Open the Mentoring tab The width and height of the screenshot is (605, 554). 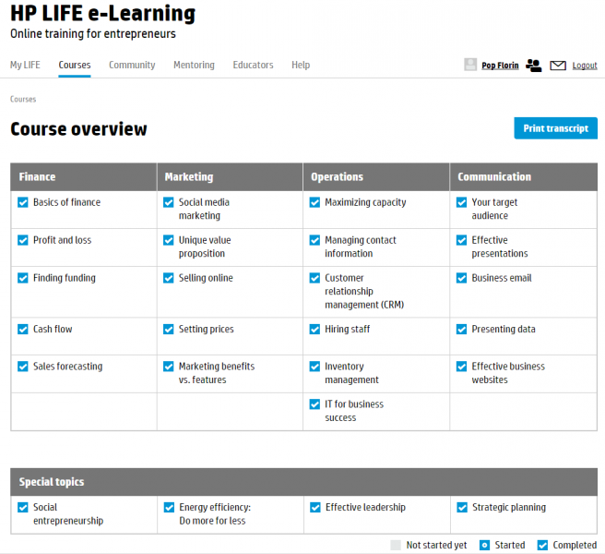click(x=194, y=65)
